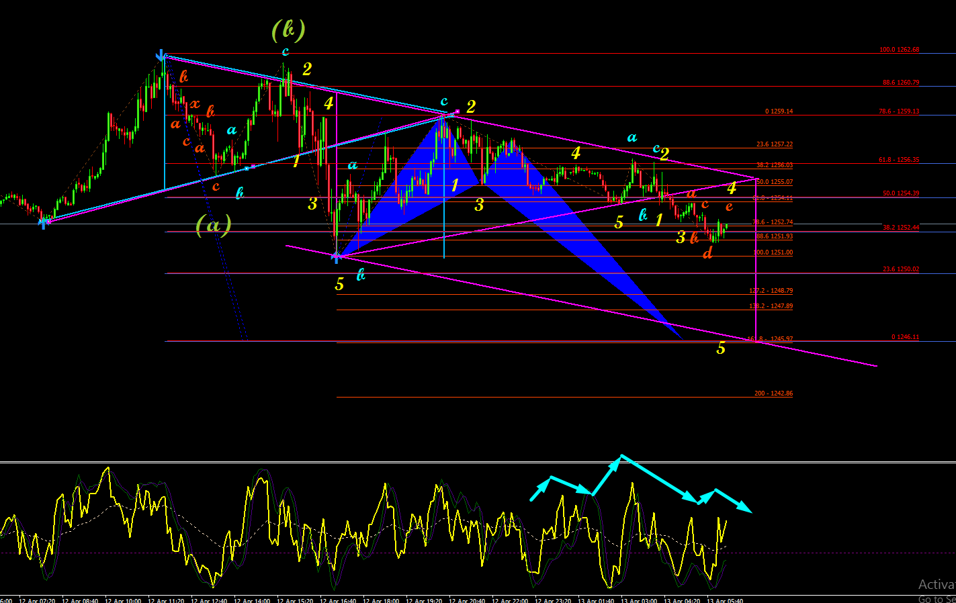Click the 12 Apr 16:40 time axis label

338,600
